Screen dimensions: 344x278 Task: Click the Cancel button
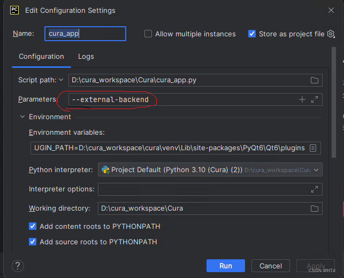point(270,266)
